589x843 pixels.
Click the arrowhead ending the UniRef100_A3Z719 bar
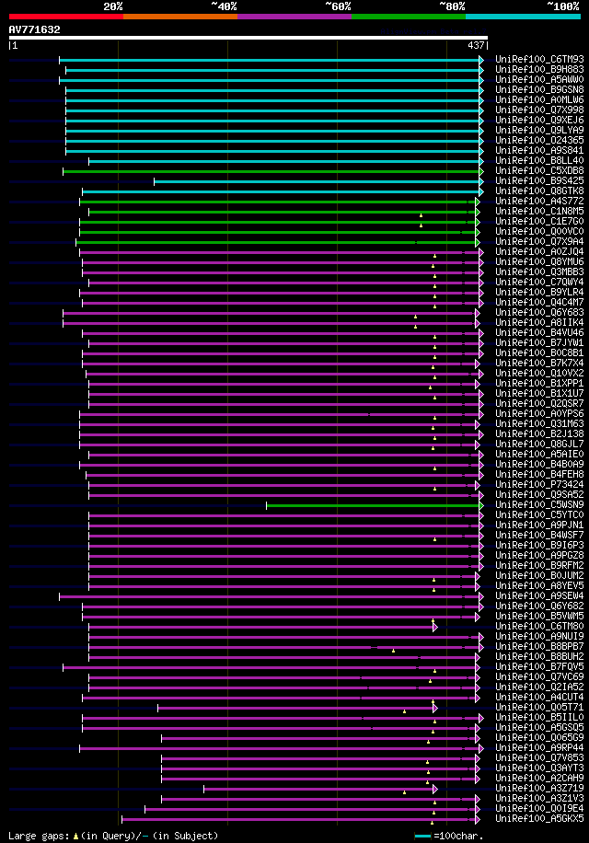435,790
